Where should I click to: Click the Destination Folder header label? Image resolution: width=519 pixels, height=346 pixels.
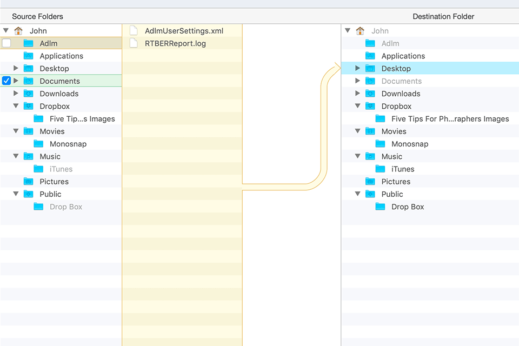443,16
